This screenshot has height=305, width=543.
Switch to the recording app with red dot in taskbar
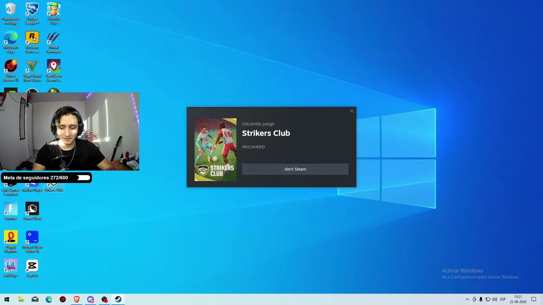click(105, 299)
